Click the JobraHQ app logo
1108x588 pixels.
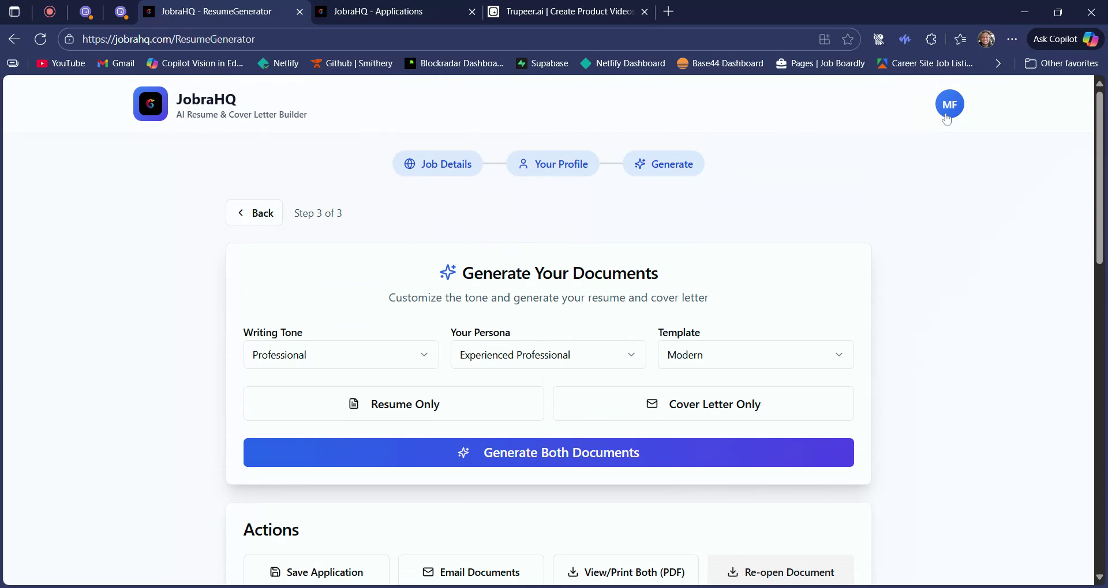(150, 104)
